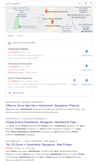The width and height of the screenshot is (96, 165).
Task: Open Fitness Empire Marathahalli Membership Fees result
Action: 42,122
